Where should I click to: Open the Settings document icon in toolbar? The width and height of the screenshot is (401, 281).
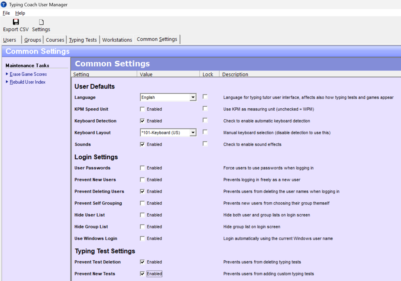(x=41, y=22)
